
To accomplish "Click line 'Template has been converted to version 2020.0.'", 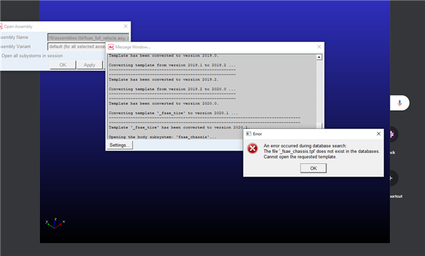I will [164, 104].
